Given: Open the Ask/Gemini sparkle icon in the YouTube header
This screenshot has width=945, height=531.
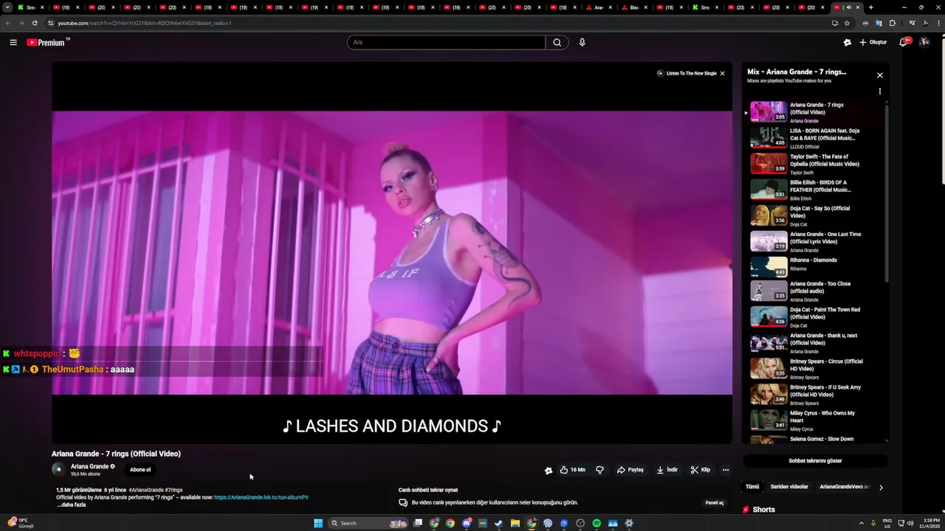Looking at the screenshot, I should coord(847,42).
